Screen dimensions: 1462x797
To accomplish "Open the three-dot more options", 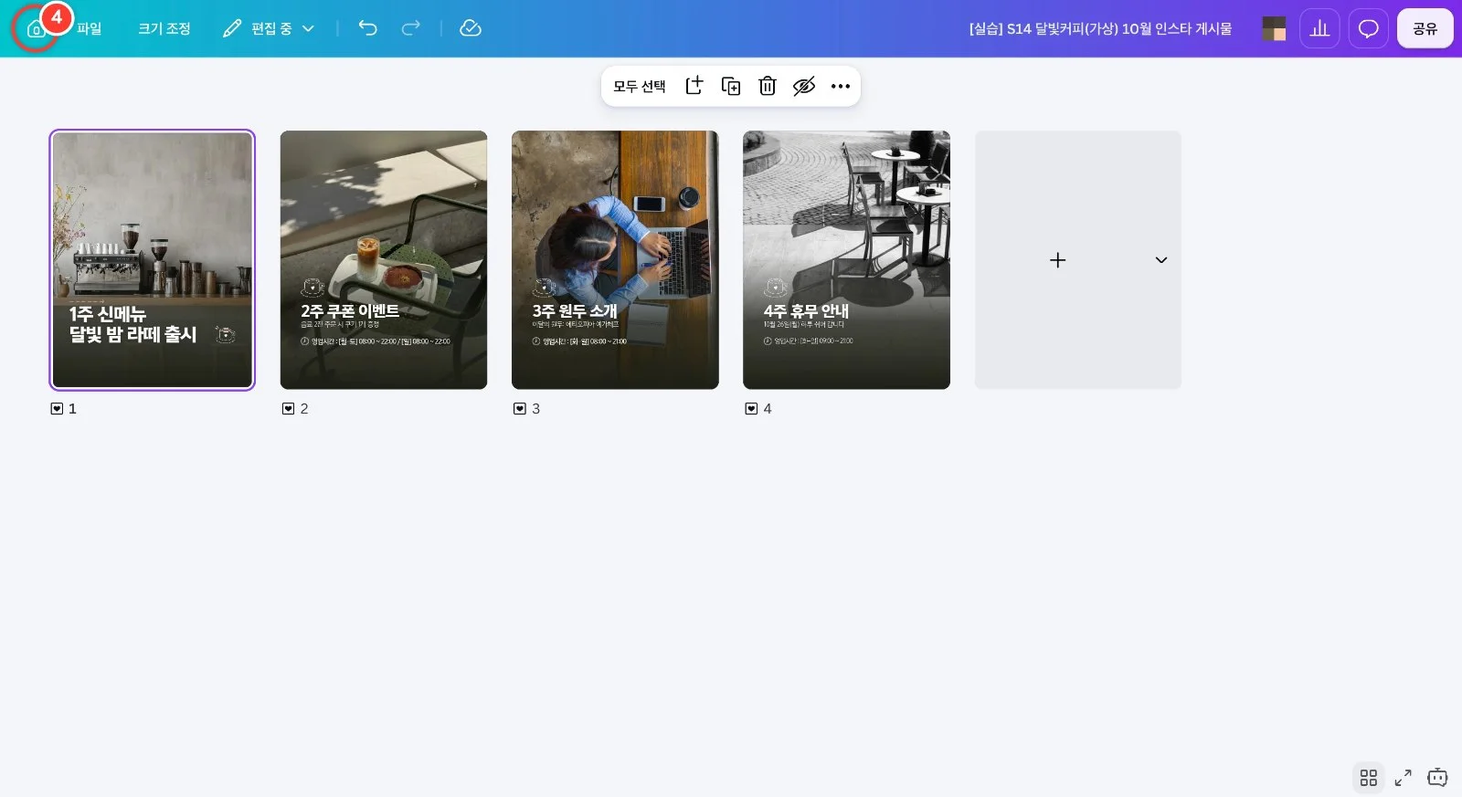I will (841, 86).
